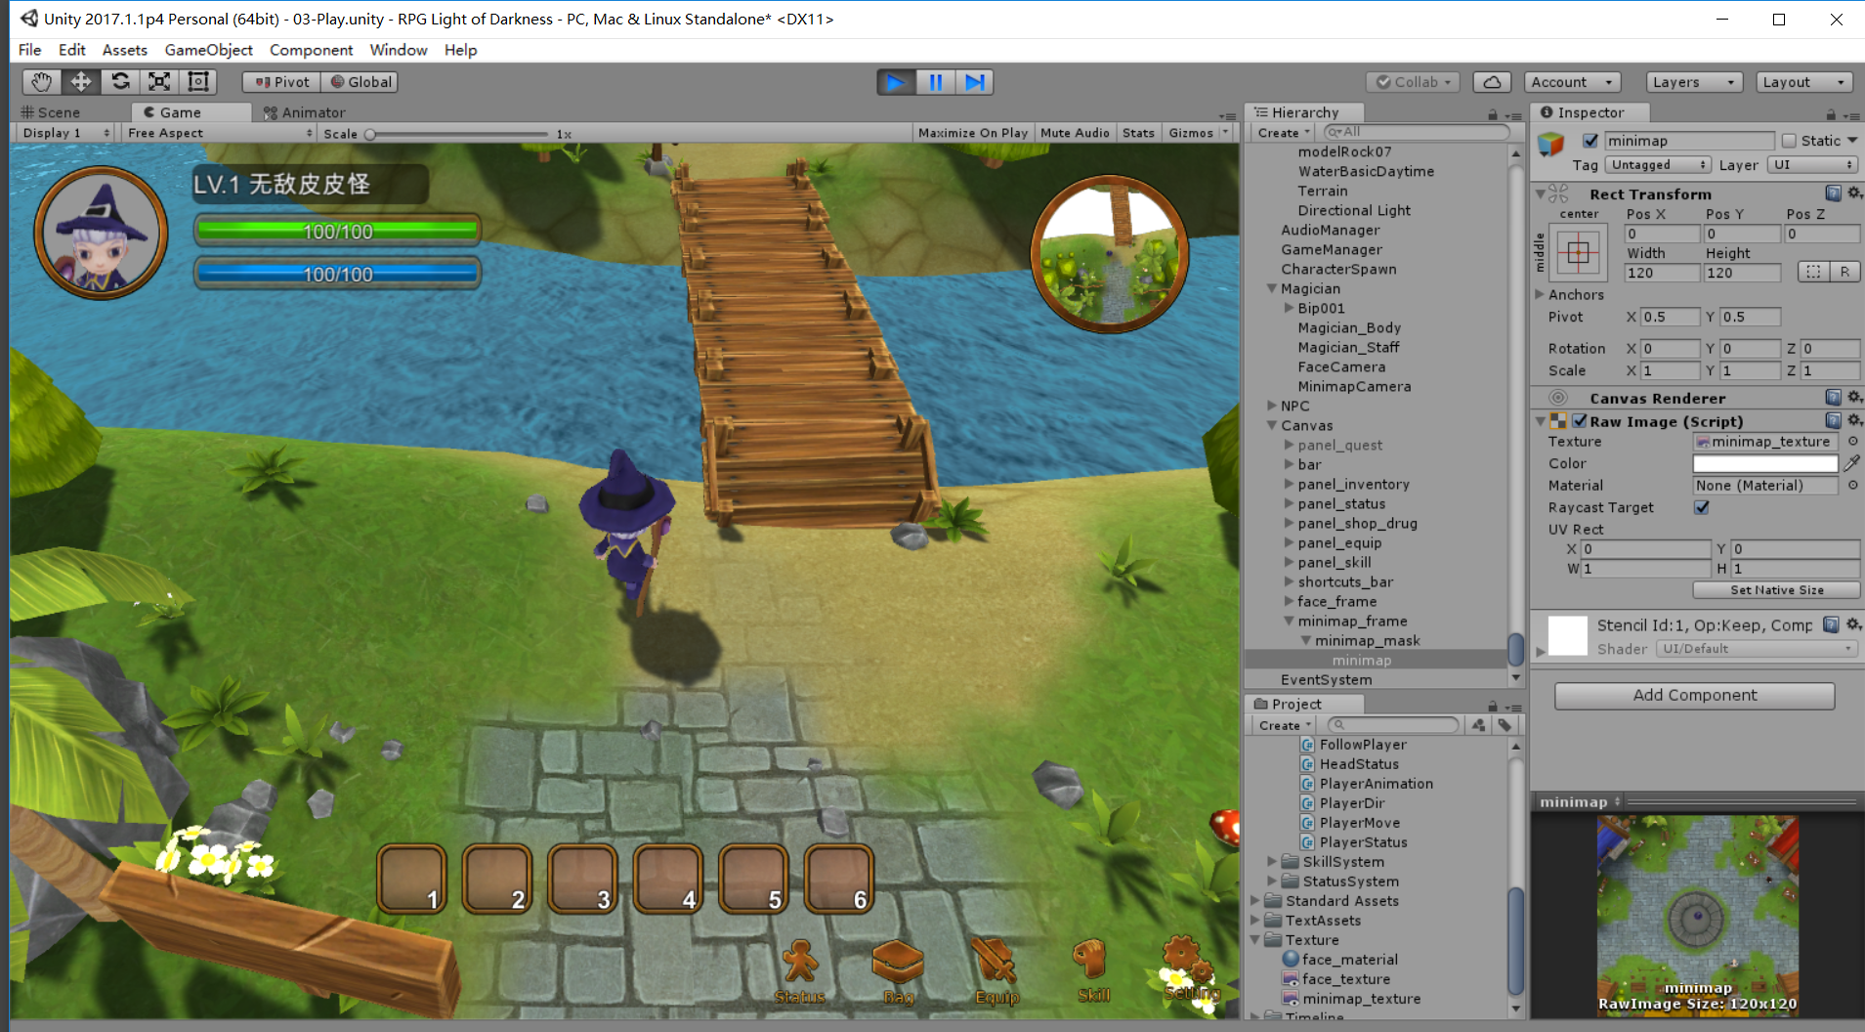Open the Cloud services icon
Image resolution: width=1865 pixels, height=1032 pixels.
pyautogui.click(x=1492, y=82)
